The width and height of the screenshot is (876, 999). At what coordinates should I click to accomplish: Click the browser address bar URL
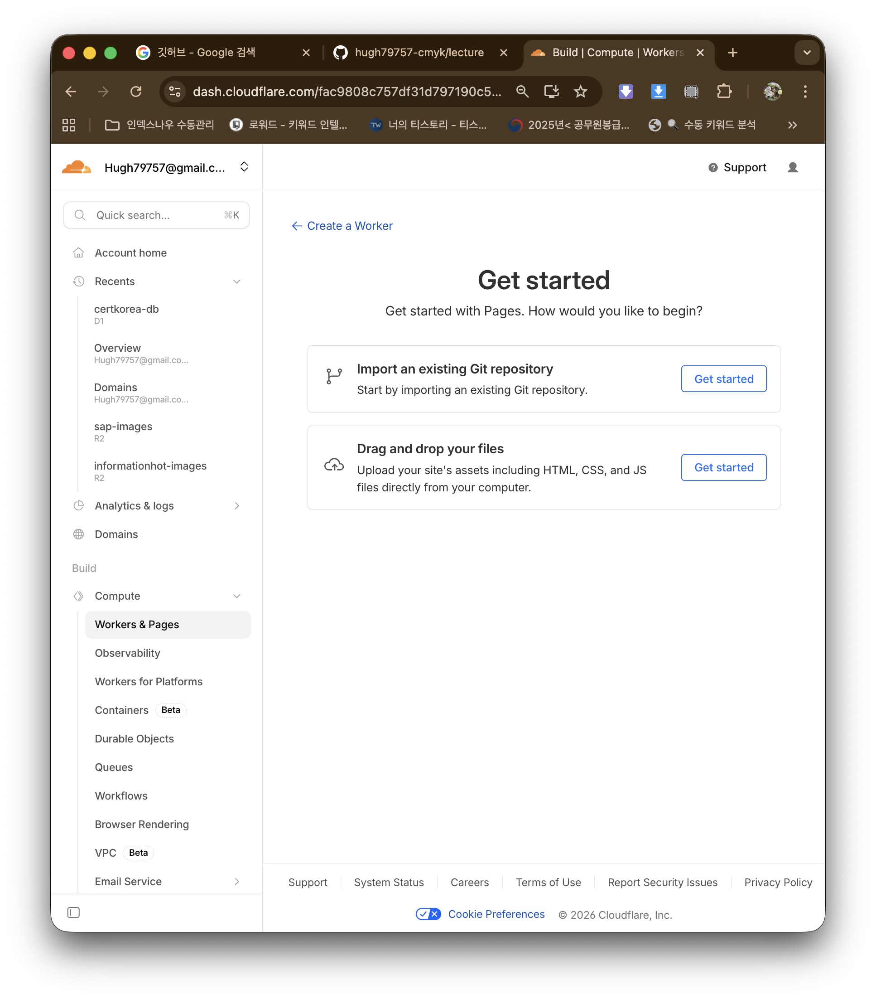347,92
